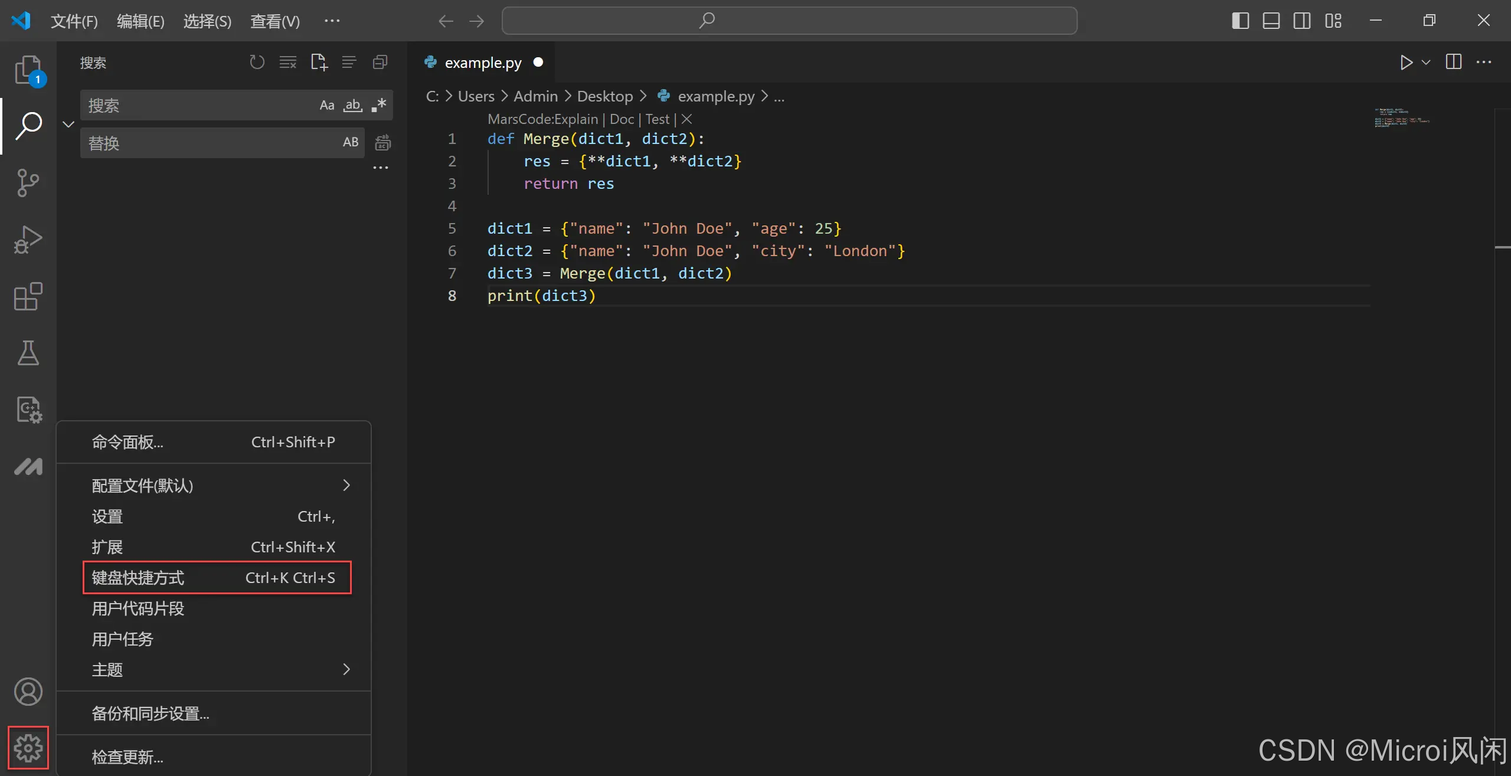Refresh the search results
Screen dimensions: 1511x776
click(257, 62)
